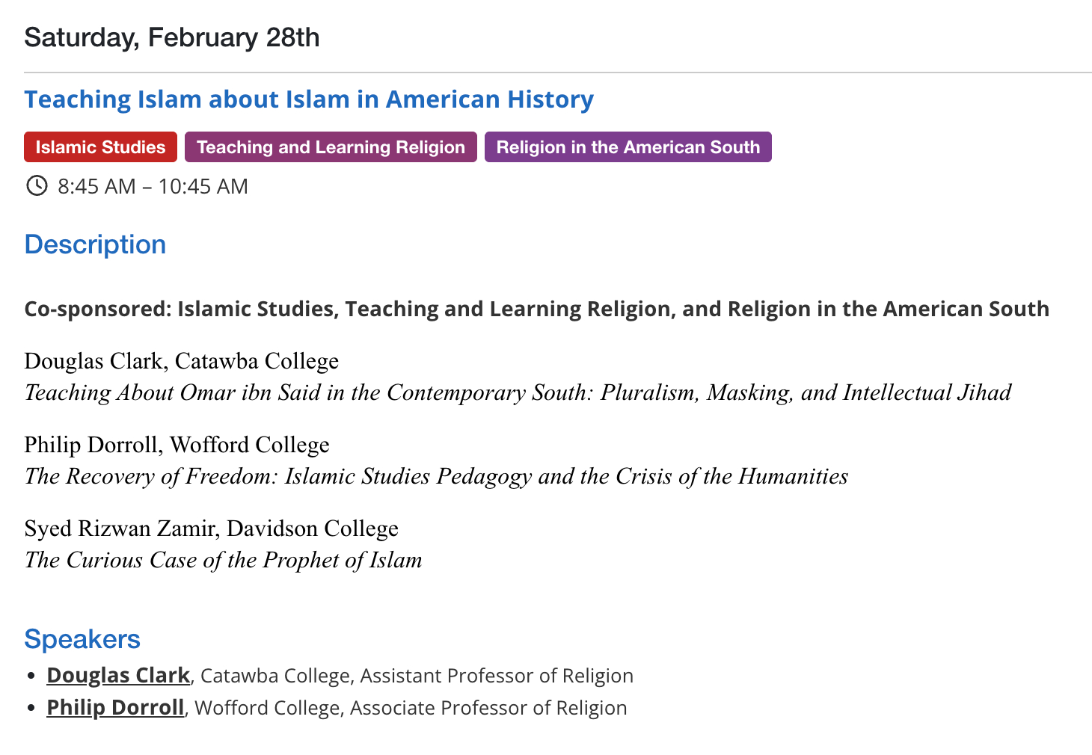Screen dimensions: 1092x755
Task: Click the Description section heading
Action: (95, 244)
